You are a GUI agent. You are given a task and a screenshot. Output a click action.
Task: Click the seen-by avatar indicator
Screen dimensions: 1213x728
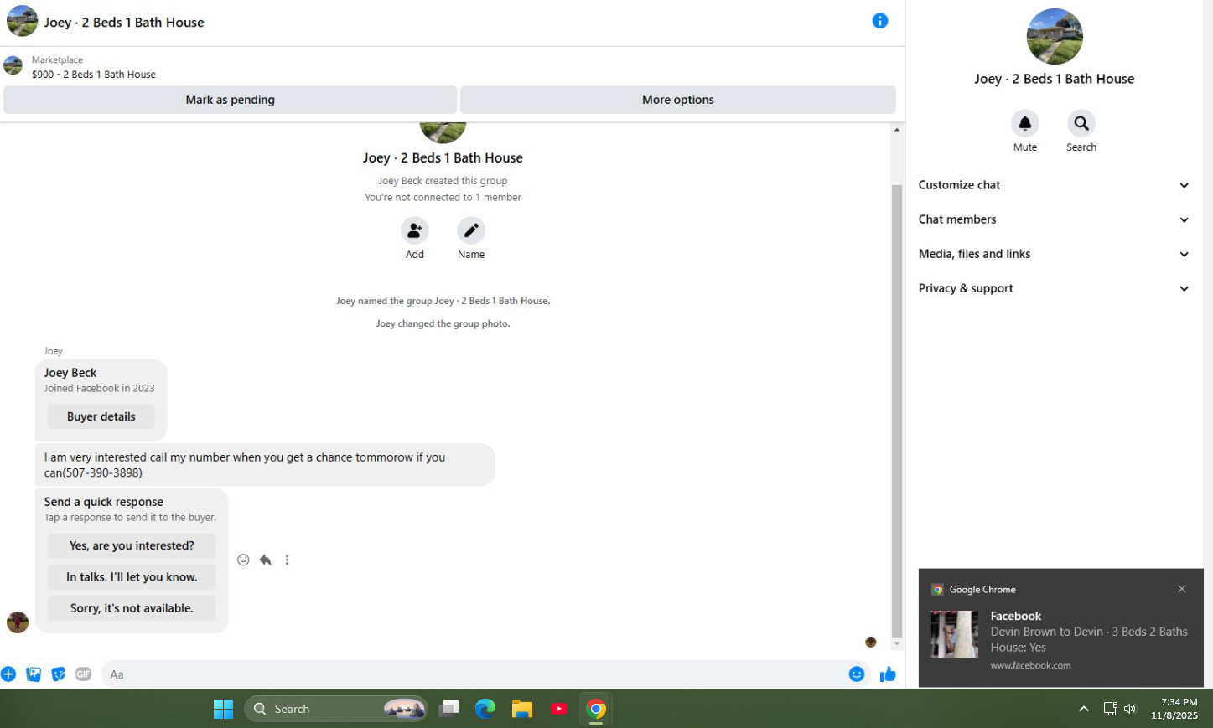click(870, 642)
